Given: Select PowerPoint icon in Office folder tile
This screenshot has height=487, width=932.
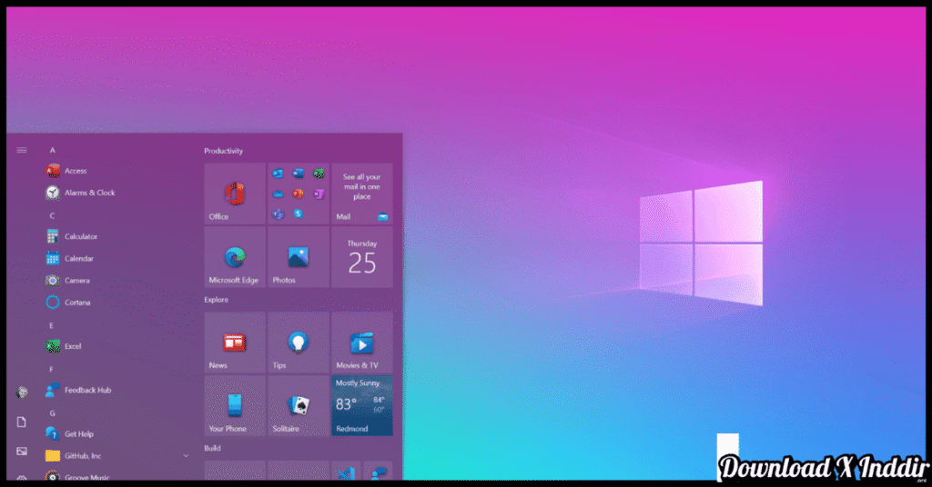Looking at the screenshot, I should pos(299,194).
